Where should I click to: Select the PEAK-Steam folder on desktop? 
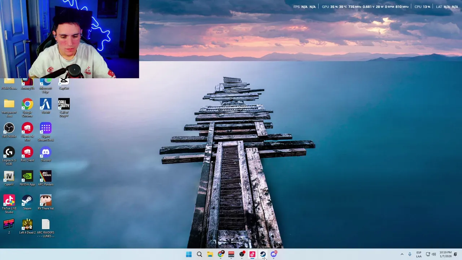coord(9,84)
